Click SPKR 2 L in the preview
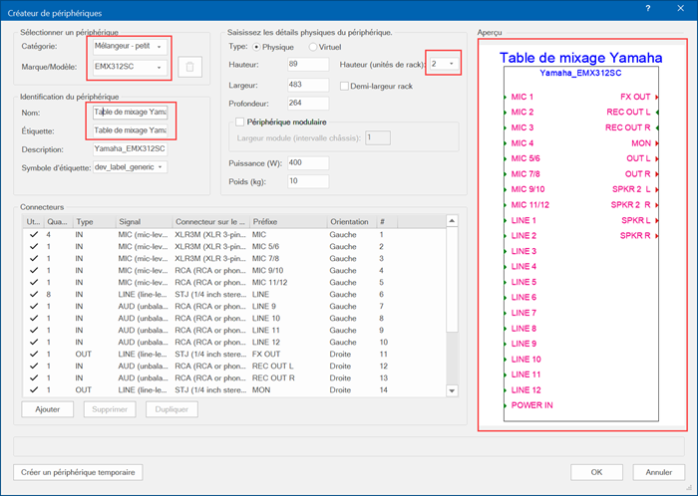The height and width of the screenshot is (496, 698). tap(631, 189)
